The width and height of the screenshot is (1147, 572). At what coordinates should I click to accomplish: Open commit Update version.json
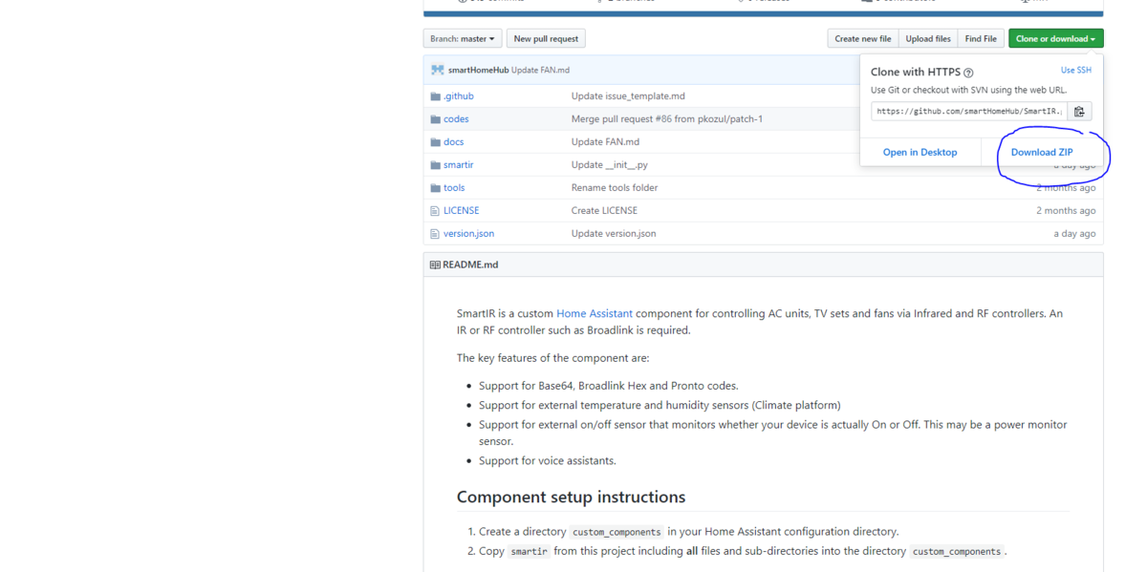click(x=614, y=234)
